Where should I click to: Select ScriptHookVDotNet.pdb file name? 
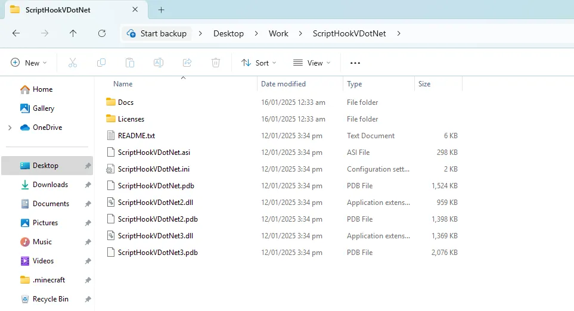coord(156,186)
